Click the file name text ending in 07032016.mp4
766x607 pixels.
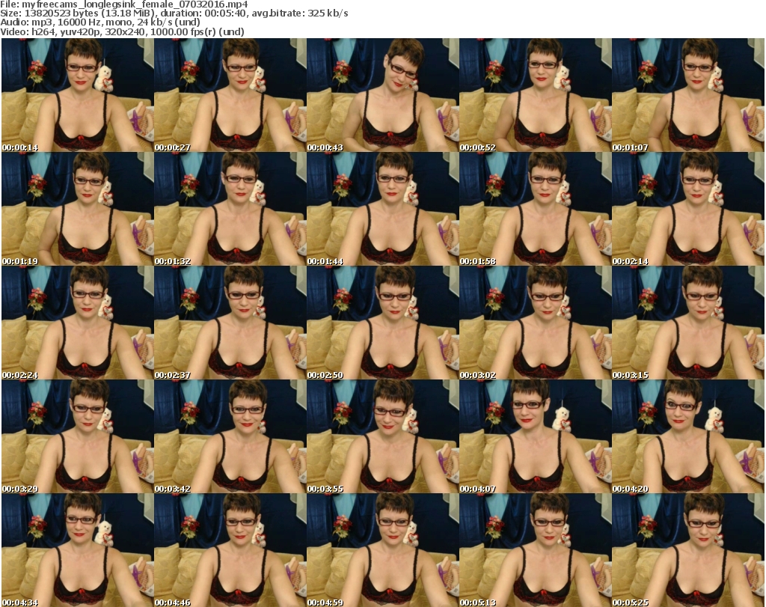(x=135, y=4)
